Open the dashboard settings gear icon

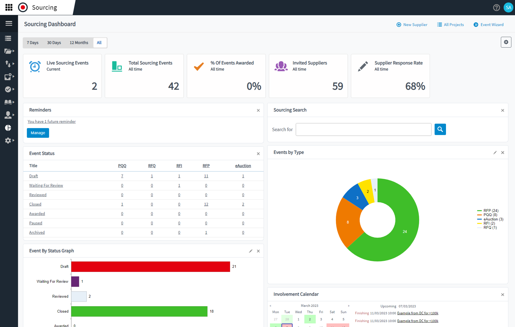506,42
